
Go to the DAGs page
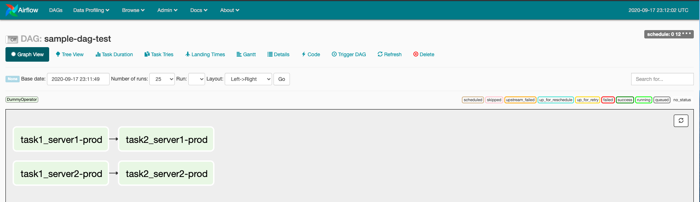56,10
